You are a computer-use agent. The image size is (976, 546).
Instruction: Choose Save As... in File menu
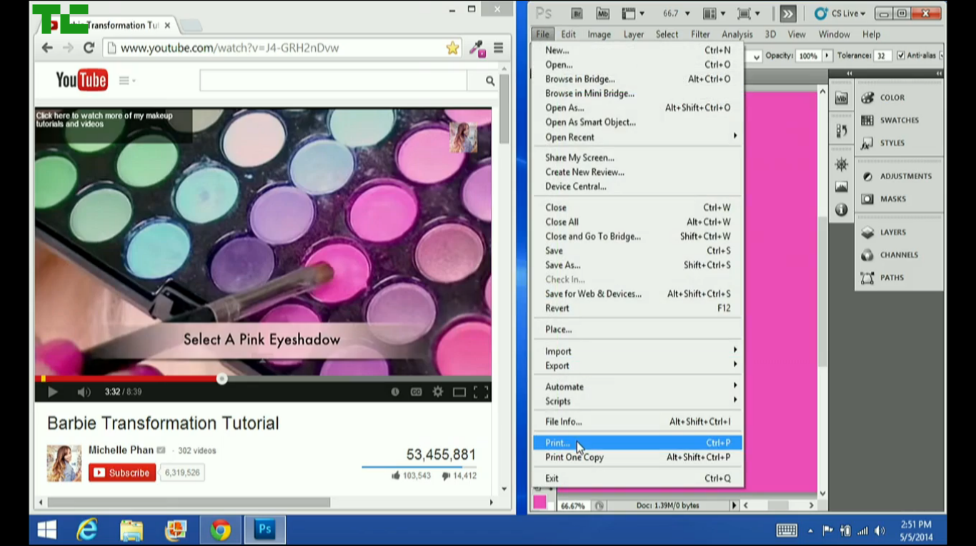pyautogui.click(x=637, y=265)
